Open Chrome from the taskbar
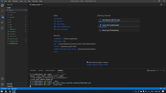The width and height of the screenshot is (166, 93). [x=10, y=91]
